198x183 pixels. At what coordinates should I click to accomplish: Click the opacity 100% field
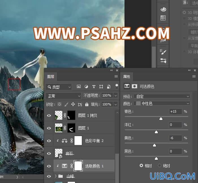pos(107,95)
